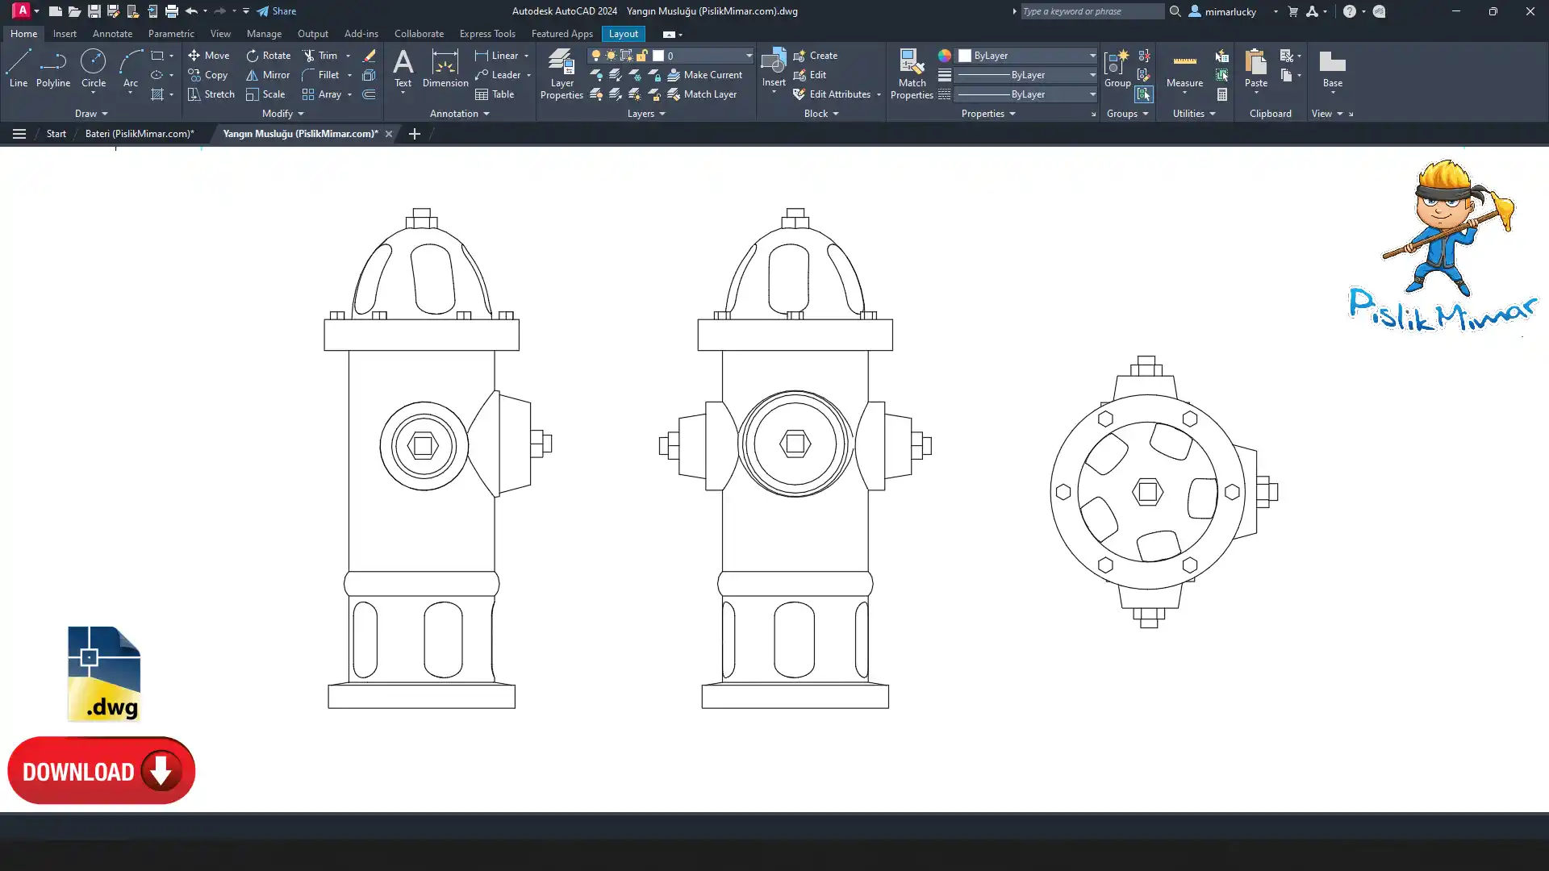Toggle group selection on/off button
Image resolution: width=1549 pixels, height=871 pixels.
pyautogui.click(x=1143, y=94)
